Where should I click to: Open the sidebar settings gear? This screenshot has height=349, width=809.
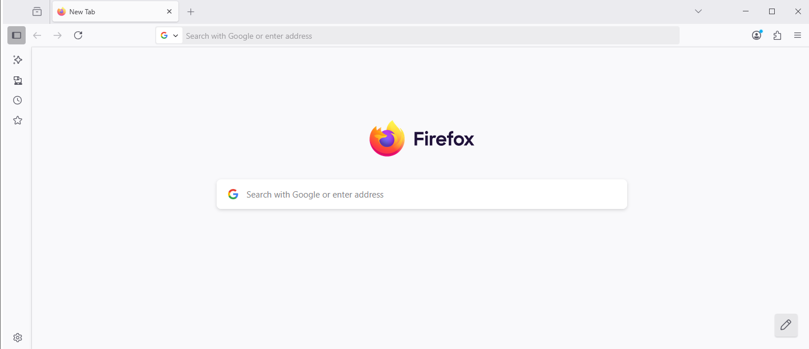18,338
